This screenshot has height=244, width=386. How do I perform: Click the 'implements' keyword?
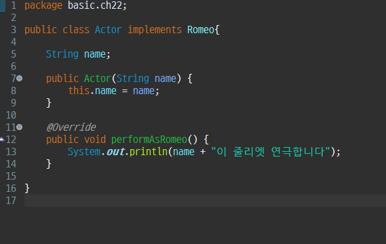click(155, 30)
